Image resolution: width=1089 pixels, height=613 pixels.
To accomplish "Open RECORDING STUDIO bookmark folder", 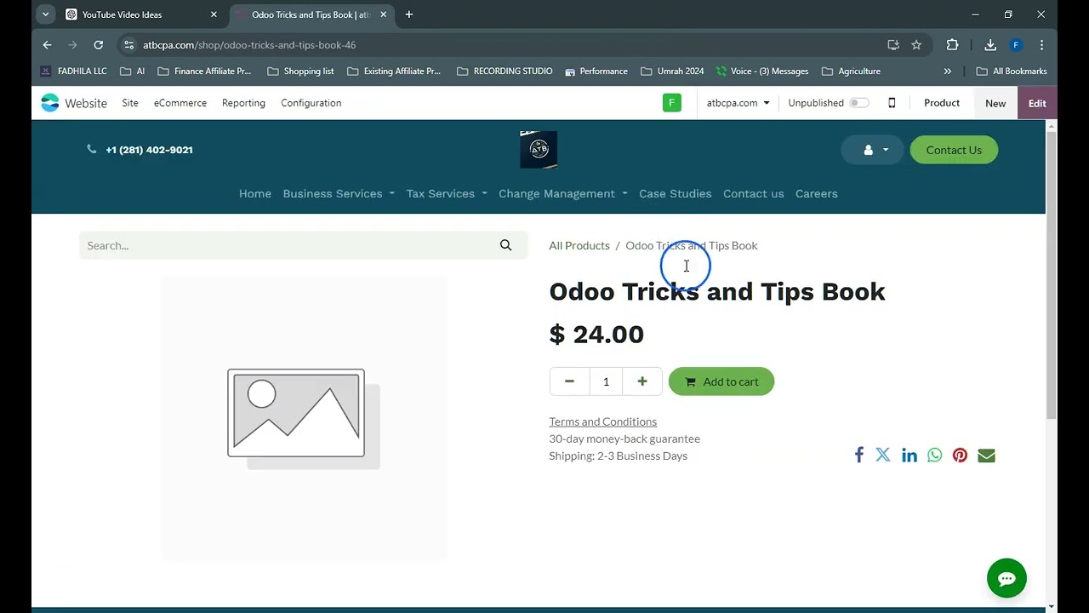I will (x=505, y=72).
